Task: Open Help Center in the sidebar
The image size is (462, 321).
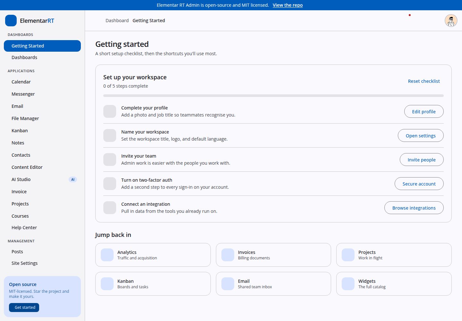Action: pos(42,228)
